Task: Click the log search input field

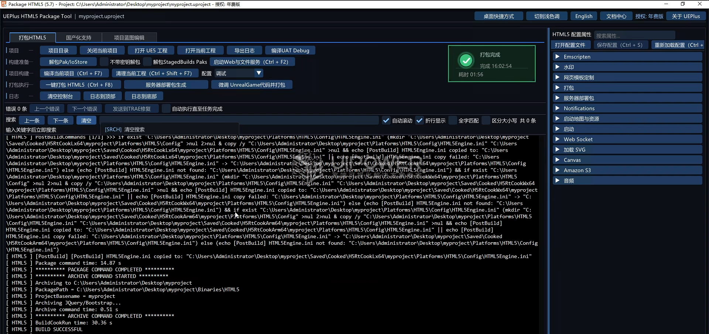Action: pyautogui.click(x=239, y=121)
